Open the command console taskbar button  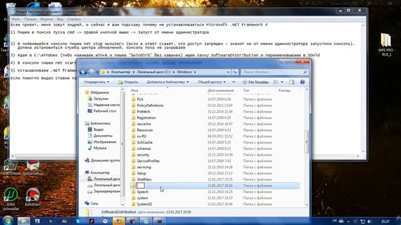(x=159, y=221)
